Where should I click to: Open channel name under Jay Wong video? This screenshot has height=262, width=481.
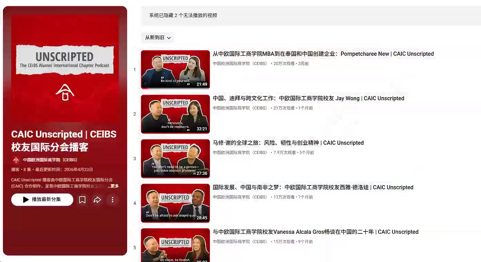point(240,108)
